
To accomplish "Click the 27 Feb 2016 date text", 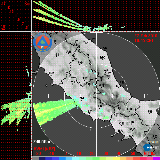I will tap(146, 36).
